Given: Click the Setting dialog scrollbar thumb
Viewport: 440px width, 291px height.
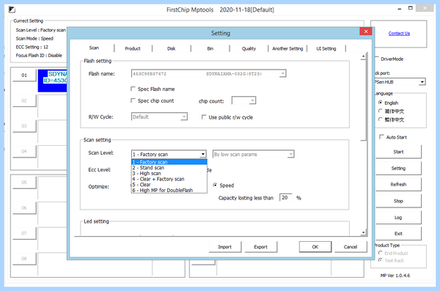Looking at the screenshot, I should click(364, 100).
